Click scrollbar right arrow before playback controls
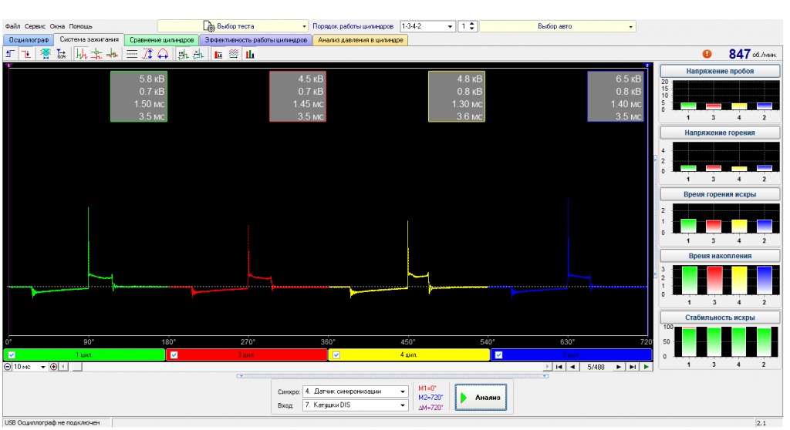This screenshot has height=430, width=790. (548, 367)
